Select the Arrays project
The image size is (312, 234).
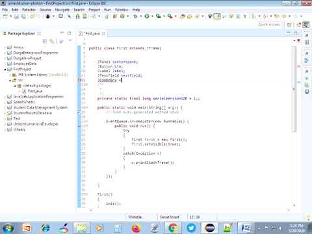click(x=18, y=47)
